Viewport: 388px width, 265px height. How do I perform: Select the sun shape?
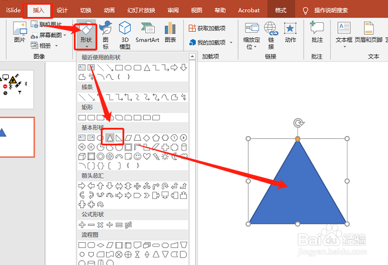(165, 157)
